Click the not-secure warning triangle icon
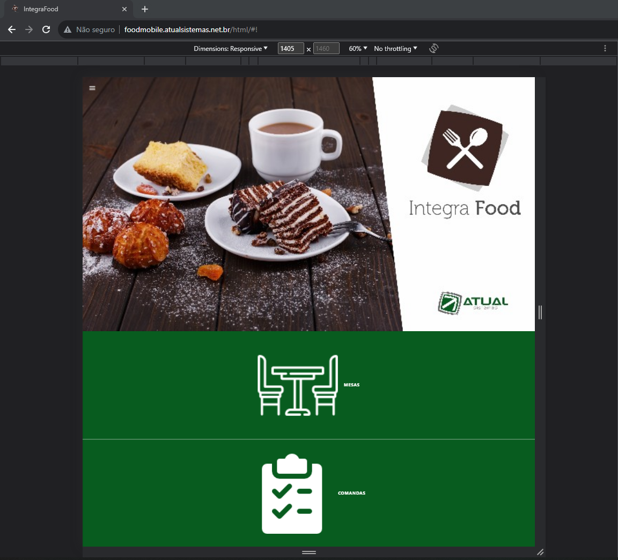The width and height of the screenshot is (618, 560). [68, 29]
